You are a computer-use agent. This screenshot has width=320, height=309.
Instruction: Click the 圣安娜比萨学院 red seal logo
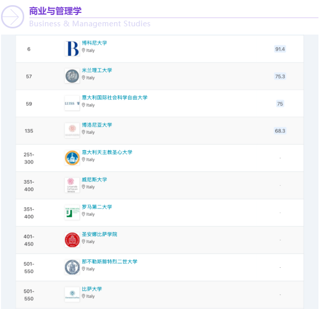(x=72, y=240)
